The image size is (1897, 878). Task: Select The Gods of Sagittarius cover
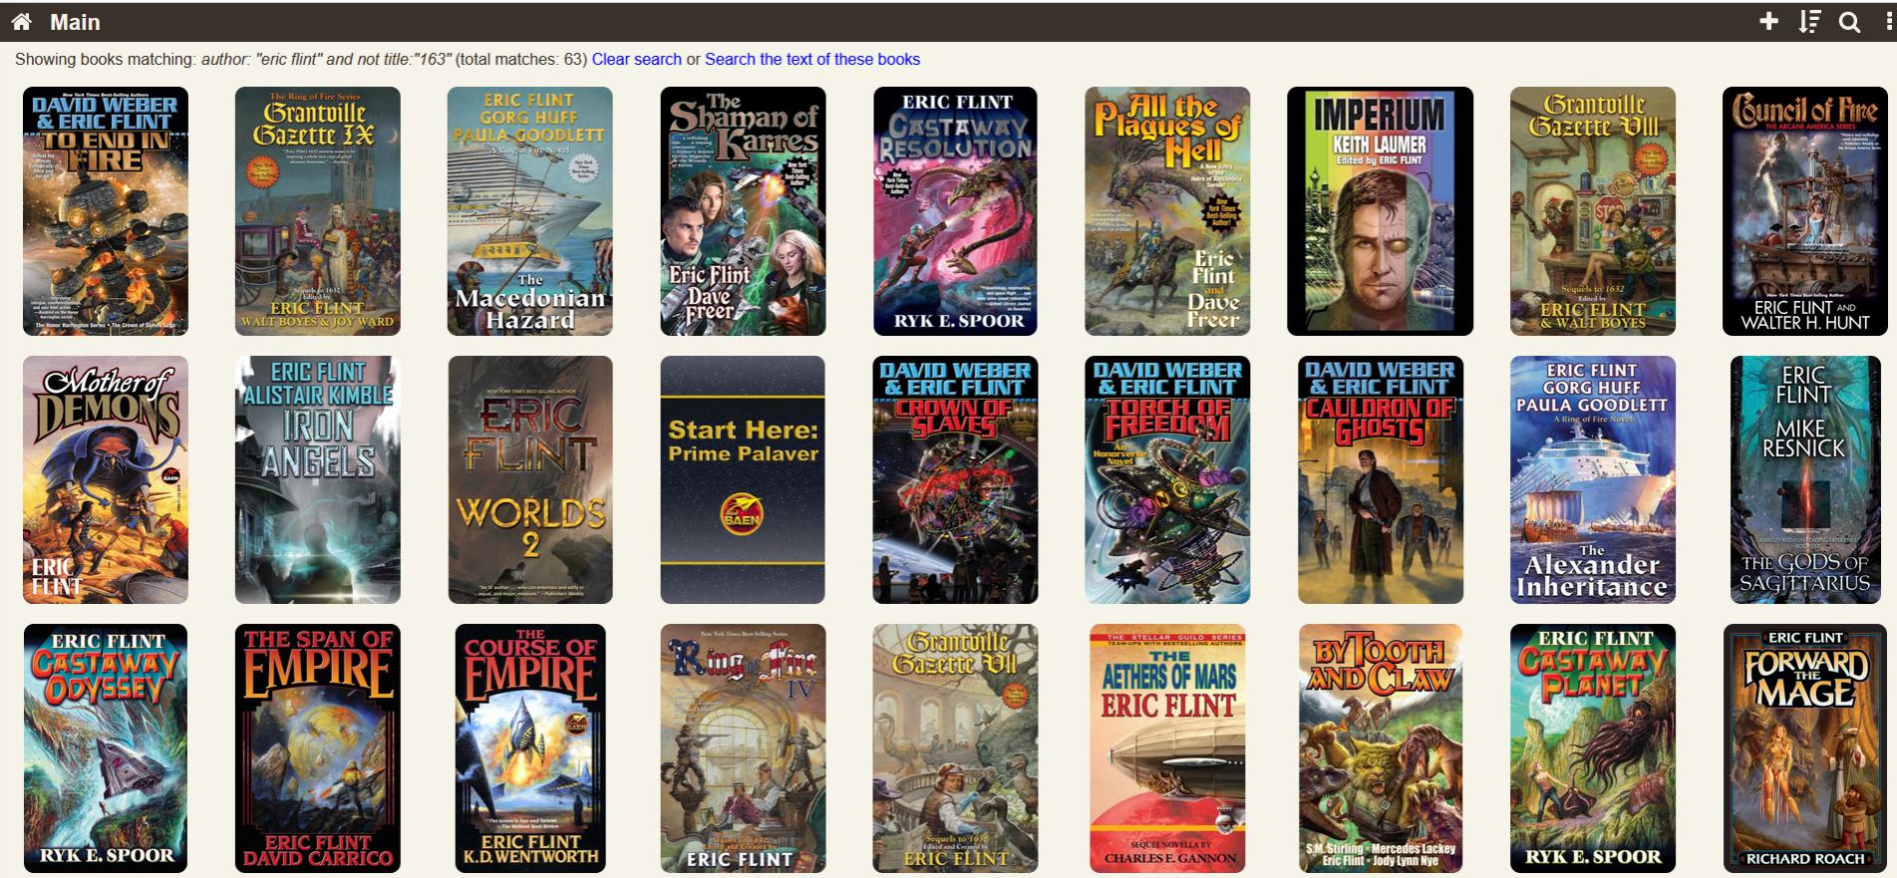[x=1805, y=479]
